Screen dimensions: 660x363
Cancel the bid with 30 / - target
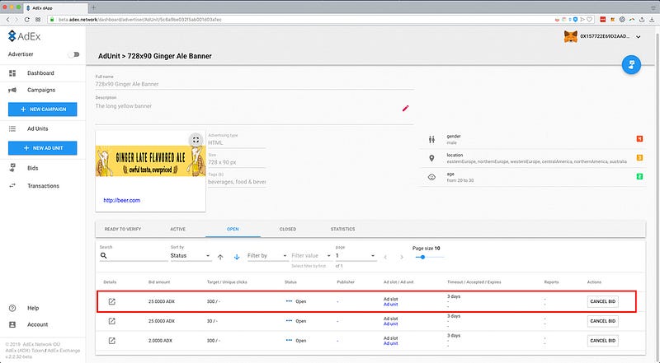tap(603, 321)
